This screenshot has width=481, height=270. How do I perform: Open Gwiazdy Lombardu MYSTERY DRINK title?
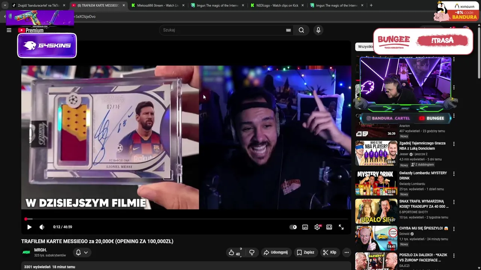coord(423,175)
